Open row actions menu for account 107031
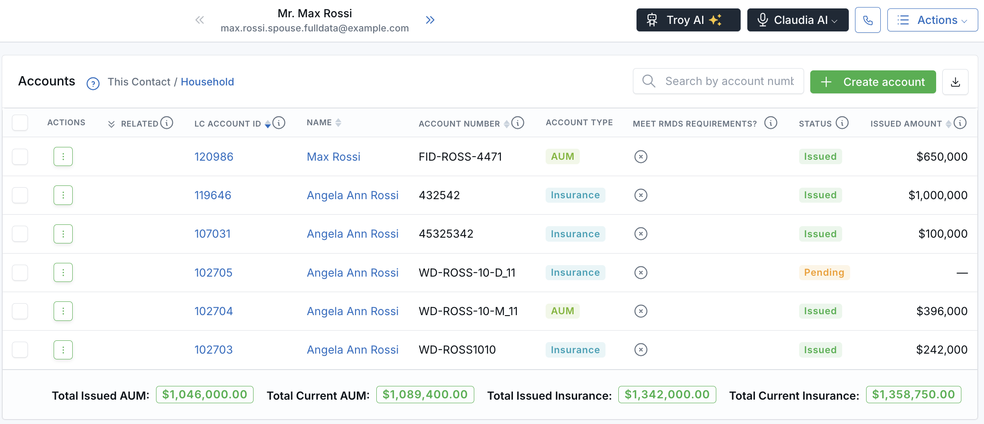Viewport: 984px width, 424px height. [63, 234]
